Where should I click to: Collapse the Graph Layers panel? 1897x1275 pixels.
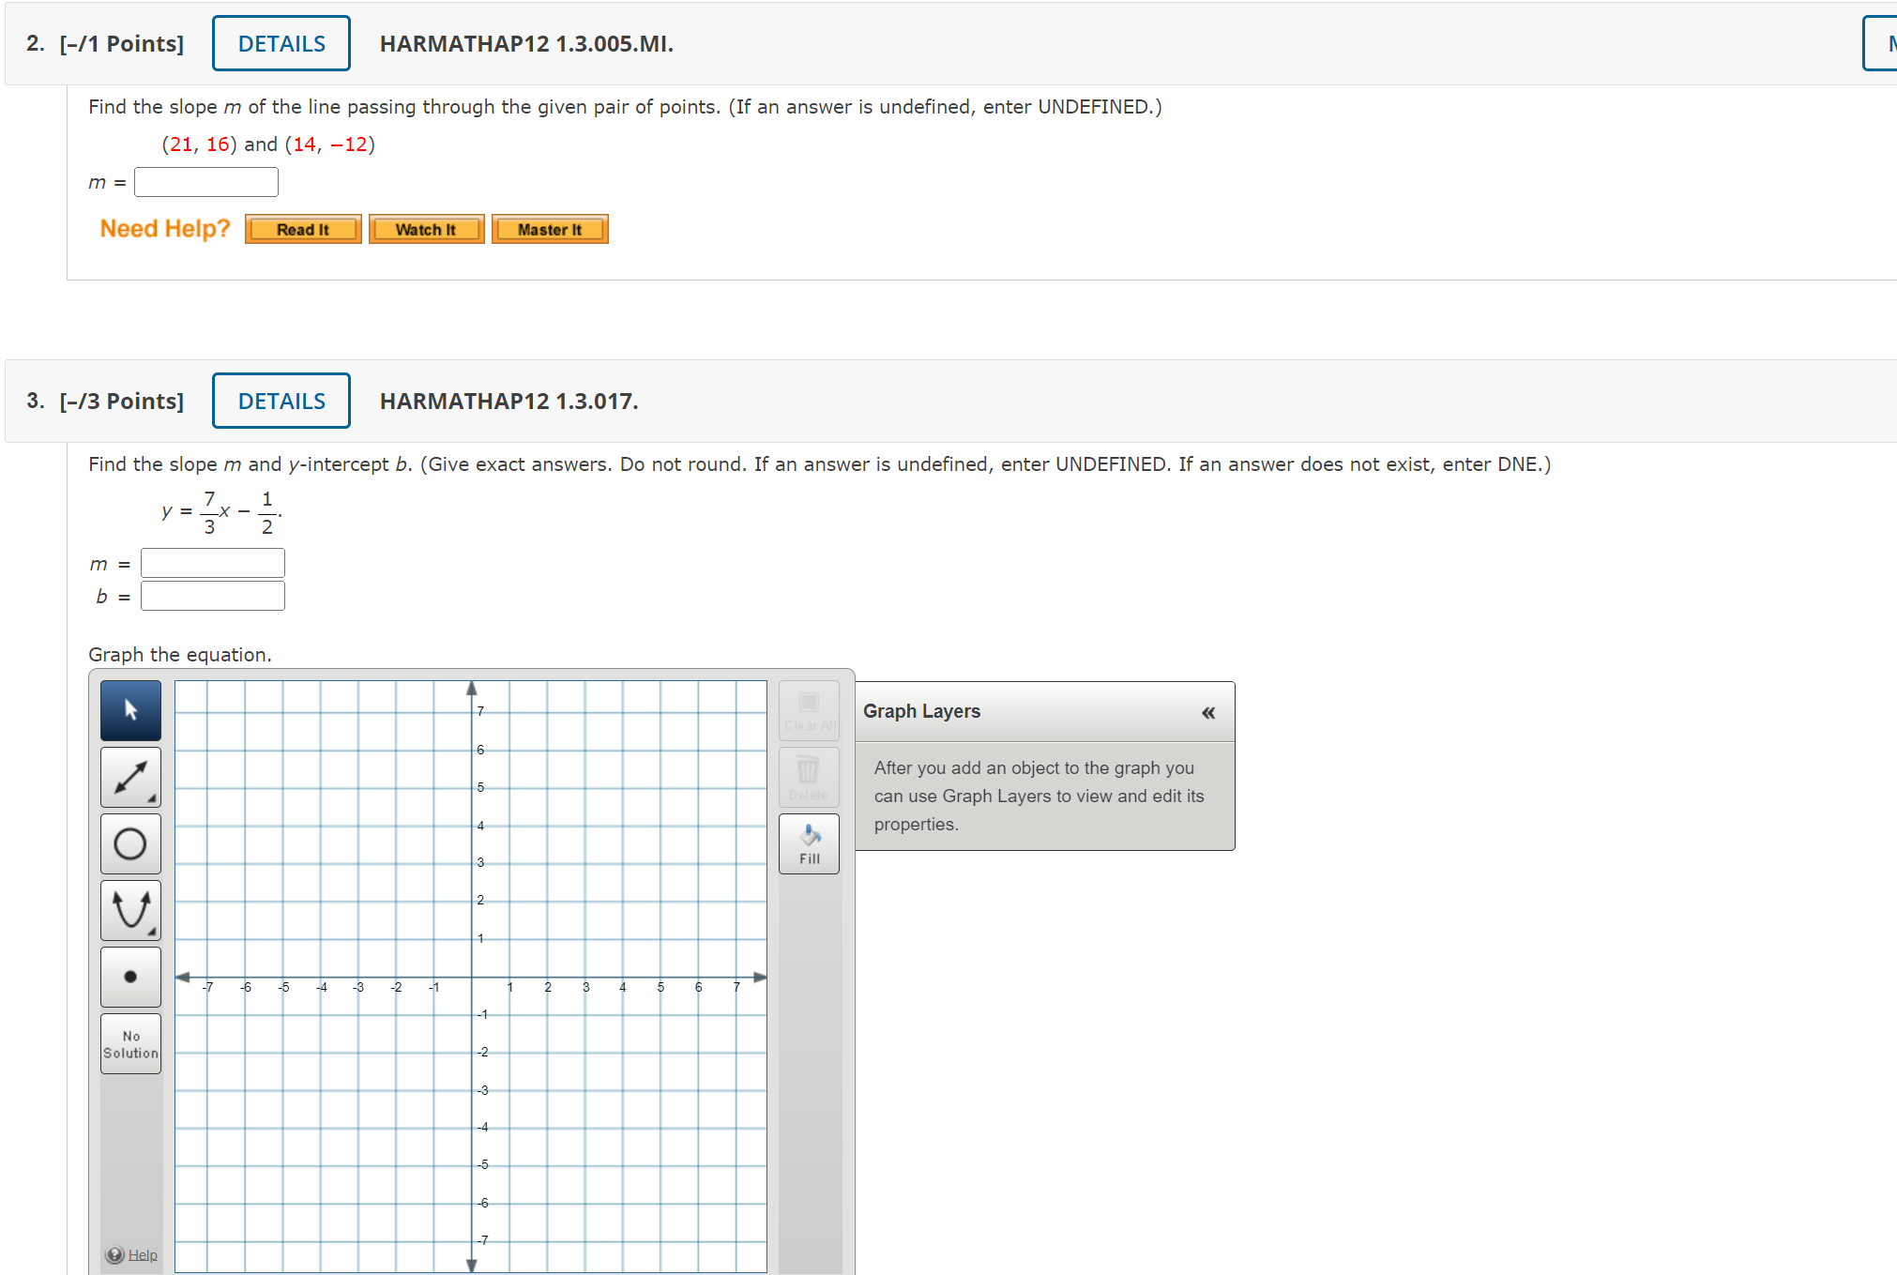tap(1207, 712)
